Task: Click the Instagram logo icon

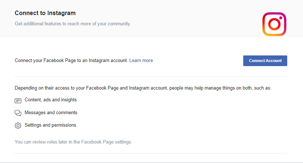Action: point(274,24)
